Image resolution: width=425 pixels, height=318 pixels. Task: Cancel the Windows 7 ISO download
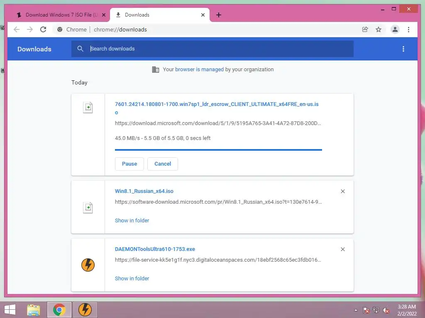[x=163, y=164]
